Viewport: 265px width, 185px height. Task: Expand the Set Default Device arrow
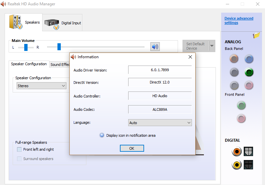coord(212,46)
